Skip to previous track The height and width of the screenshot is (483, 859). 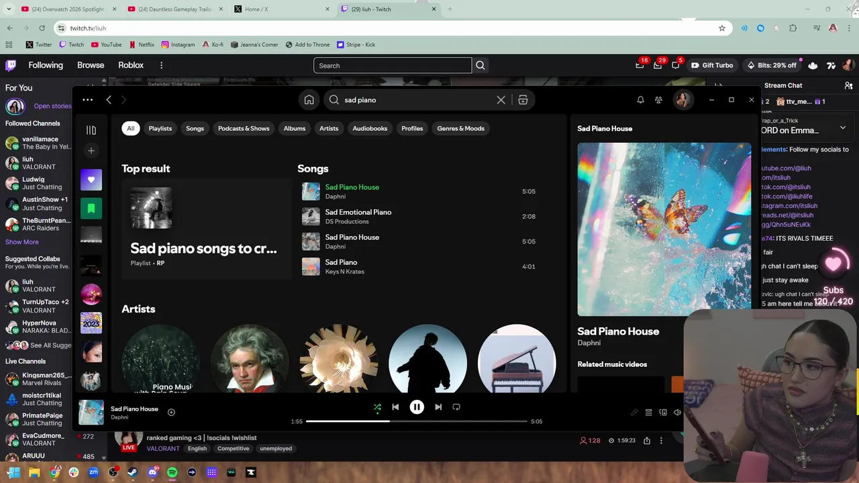click(x=395, y=407)
